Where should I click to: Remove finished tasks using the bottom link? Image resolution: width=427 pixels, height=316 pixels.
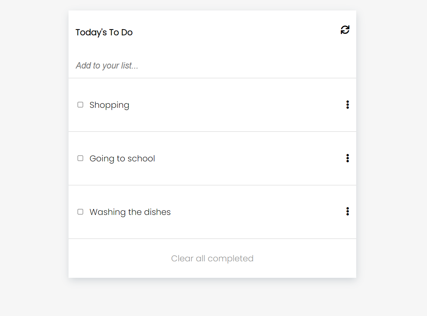tap(212, 258)
